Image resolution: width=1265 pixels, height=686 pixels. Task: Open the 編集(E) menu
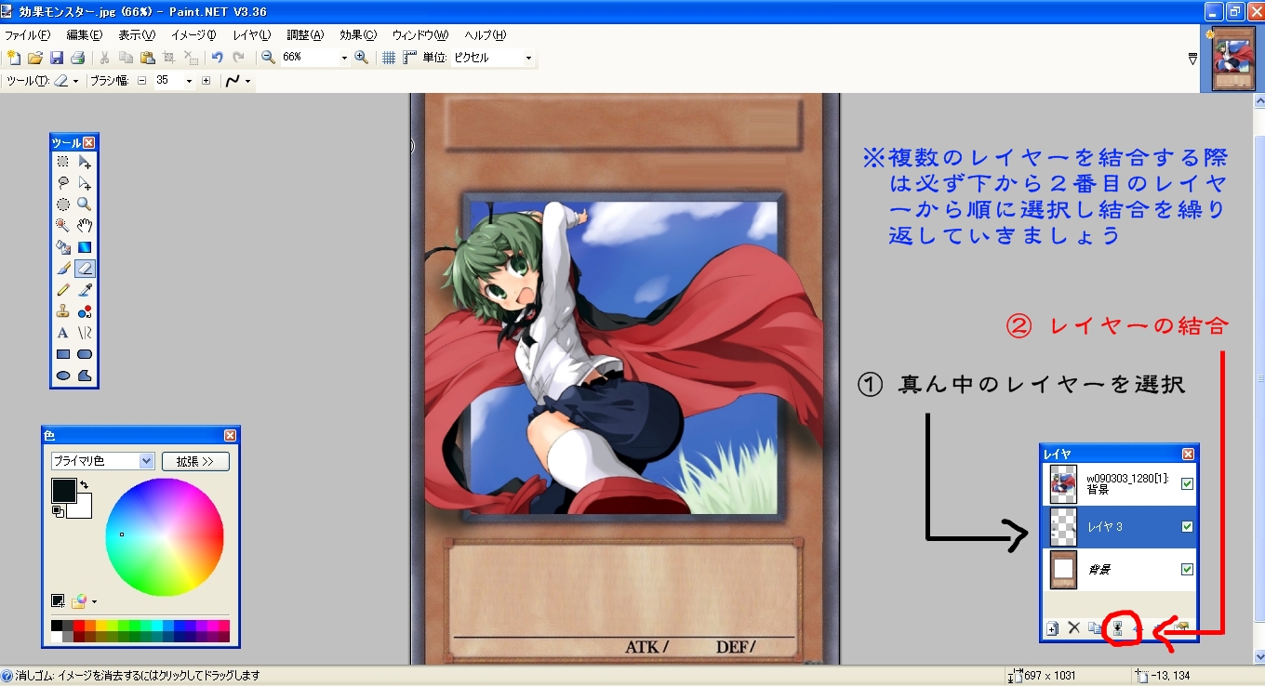[x=84, y=34]
